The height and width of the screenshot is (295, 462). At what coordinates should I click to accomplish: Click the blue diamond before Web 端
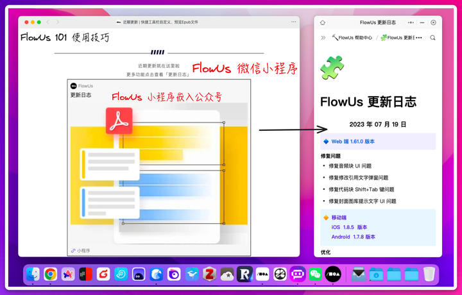point(326,141)
